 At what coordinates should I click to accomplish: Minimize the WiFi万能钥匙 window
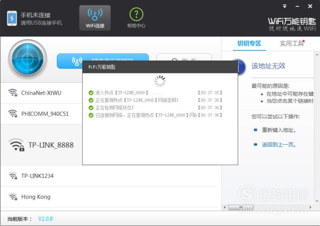click(297, 6)
